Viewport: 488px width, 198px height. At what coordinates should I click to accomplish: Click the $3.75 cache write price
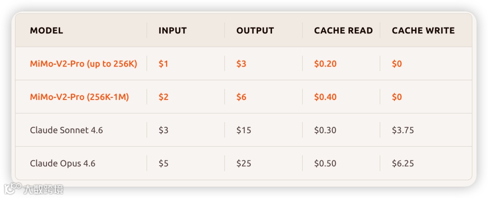click(403, 130)
